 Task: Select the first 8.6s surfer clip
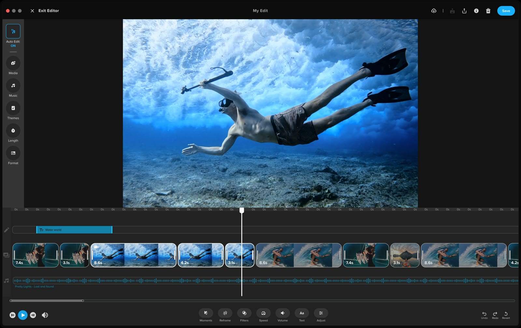pyautogui.click(x=299, y=255)
